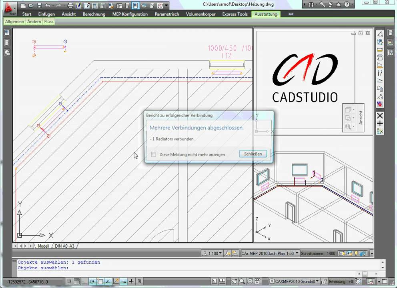Toggle dynamic UCS in status bar

click(x=116, y=282)
